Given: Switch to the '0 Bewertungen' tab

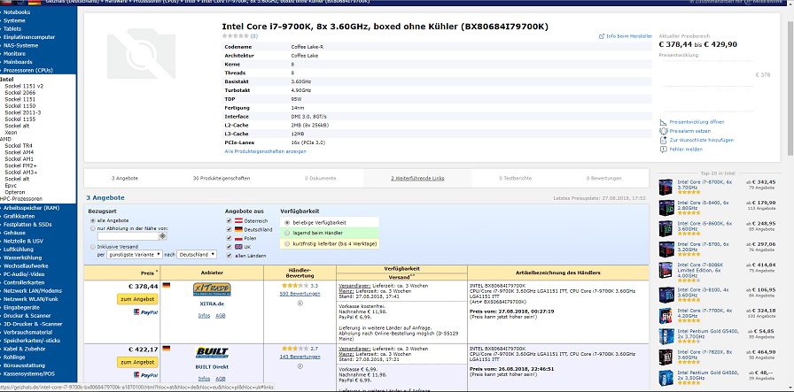Looking at the screenshot, I should (603, 179).
